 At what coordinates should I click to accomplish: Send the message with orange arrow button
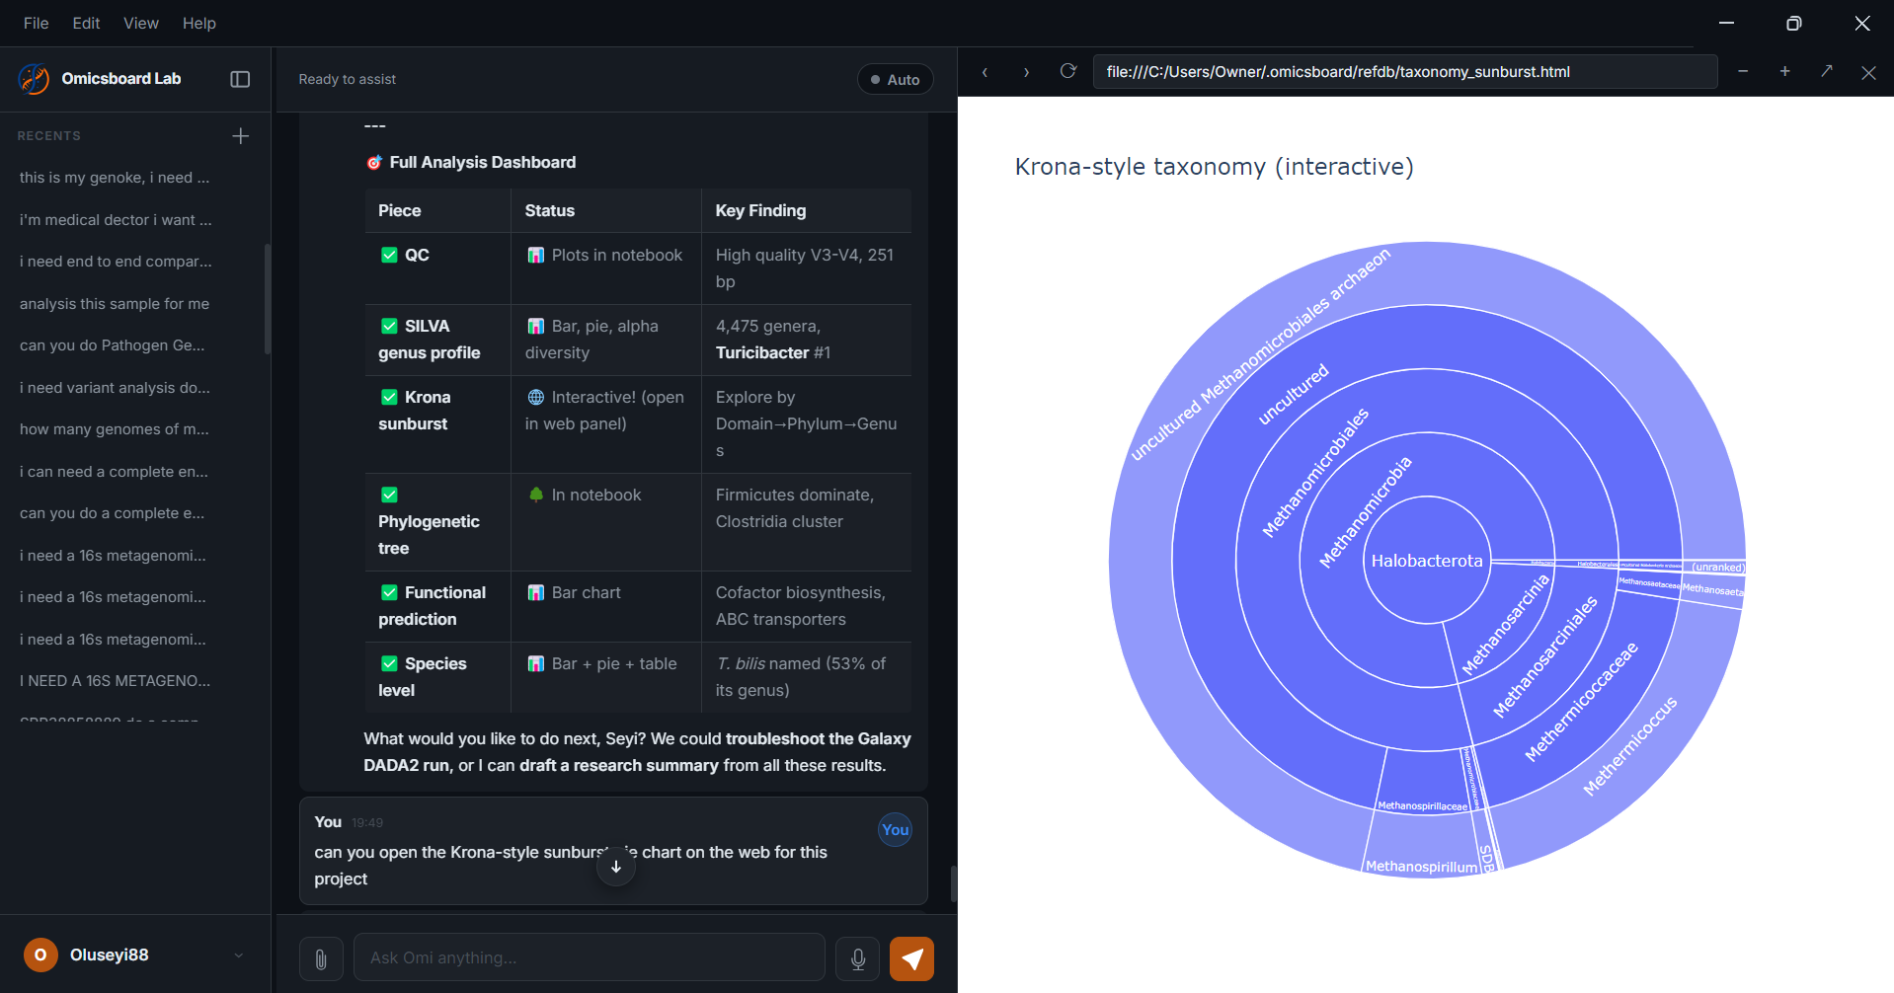tap(911, 958)
